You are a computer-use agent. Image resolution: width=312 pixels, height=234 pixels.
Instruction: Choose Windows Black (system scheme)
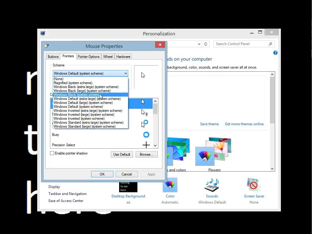coord(90,95)
